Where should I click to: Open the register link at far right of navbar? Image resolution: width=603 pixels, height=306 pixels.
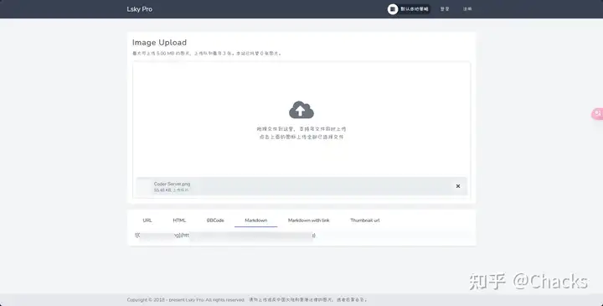point(467,9)
